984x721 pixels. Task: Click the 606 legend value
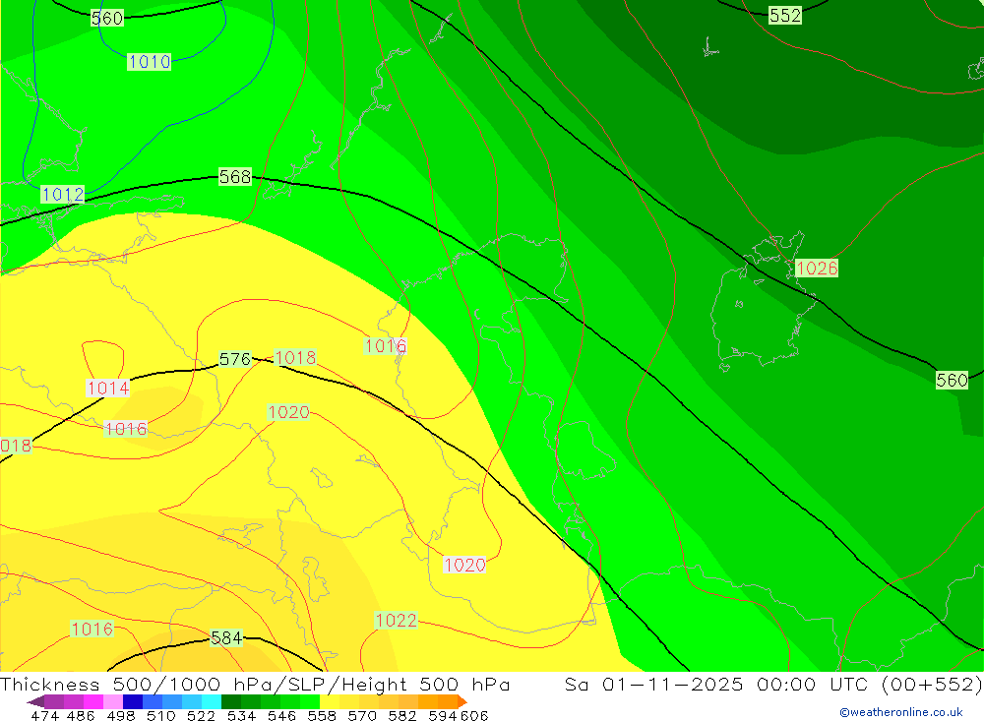473,715
